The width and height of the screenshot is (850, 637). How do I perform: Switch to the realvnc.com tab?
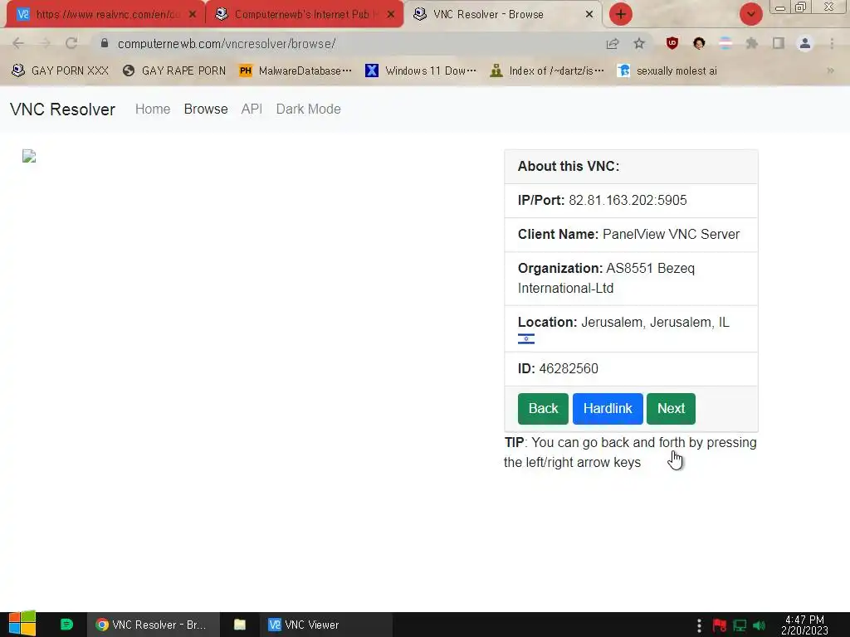(105, 15)
